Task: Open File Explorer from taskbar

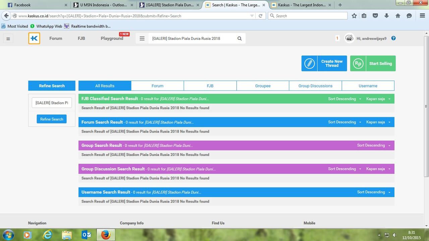Action: click(x=67, y=235)
